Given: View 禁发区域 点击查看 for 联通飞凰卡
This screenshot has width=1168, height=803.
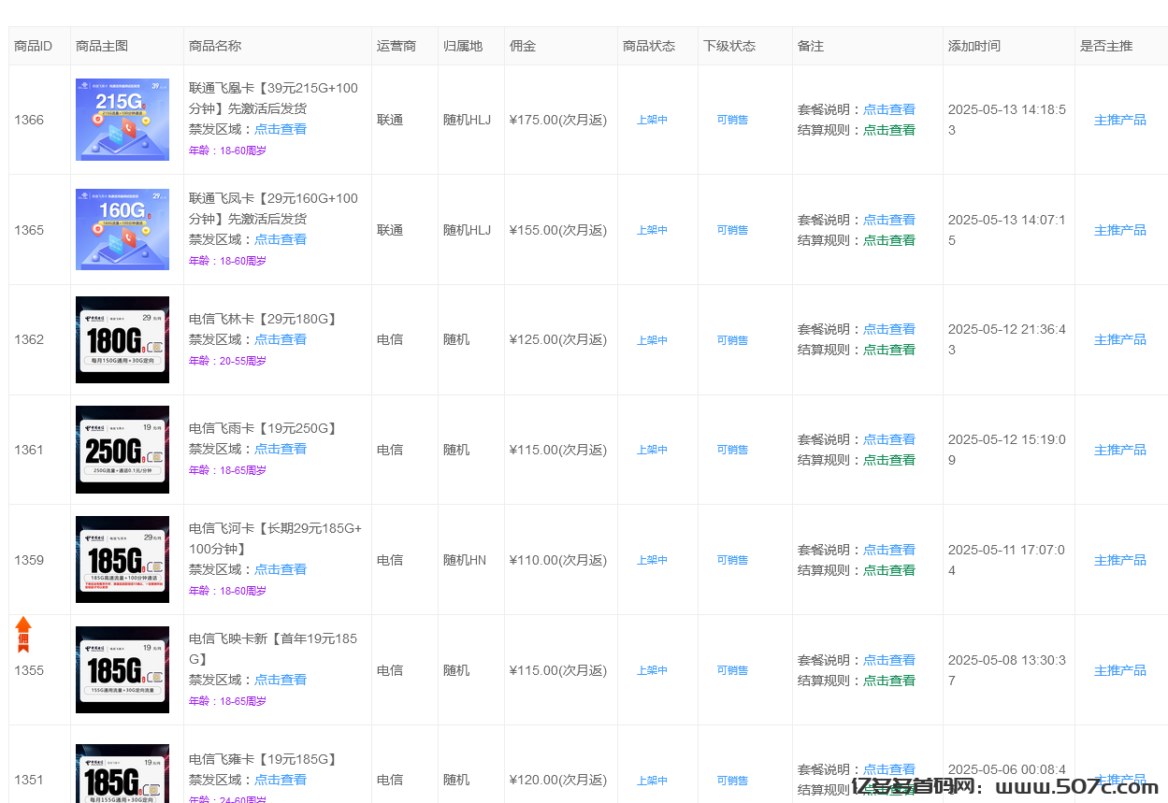Looking at the screenshot, I should point(281,129).
